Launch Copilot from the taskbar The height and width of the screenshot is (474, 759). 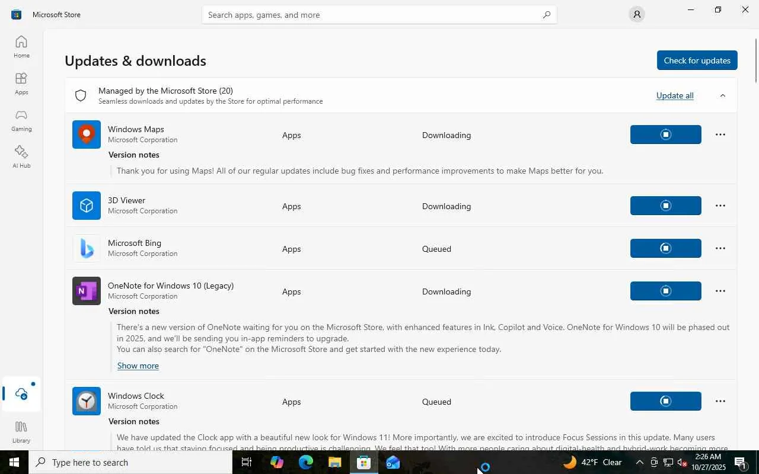point(276,462)
